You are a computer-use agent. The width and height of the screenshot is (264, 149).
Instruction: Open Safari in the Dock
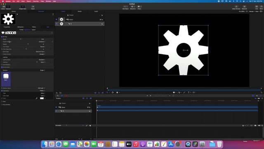point(59,144)
